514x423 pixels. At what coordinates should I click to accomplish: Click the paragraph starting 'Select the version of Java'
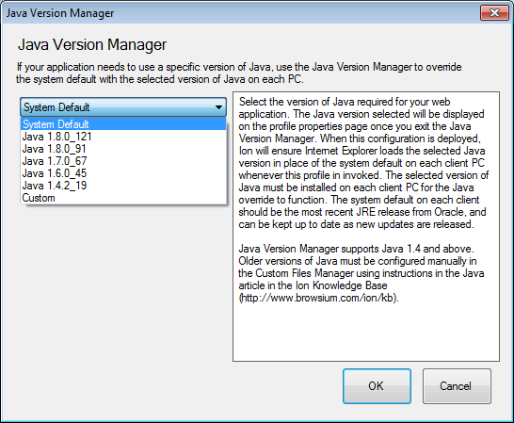pos(363,163)
